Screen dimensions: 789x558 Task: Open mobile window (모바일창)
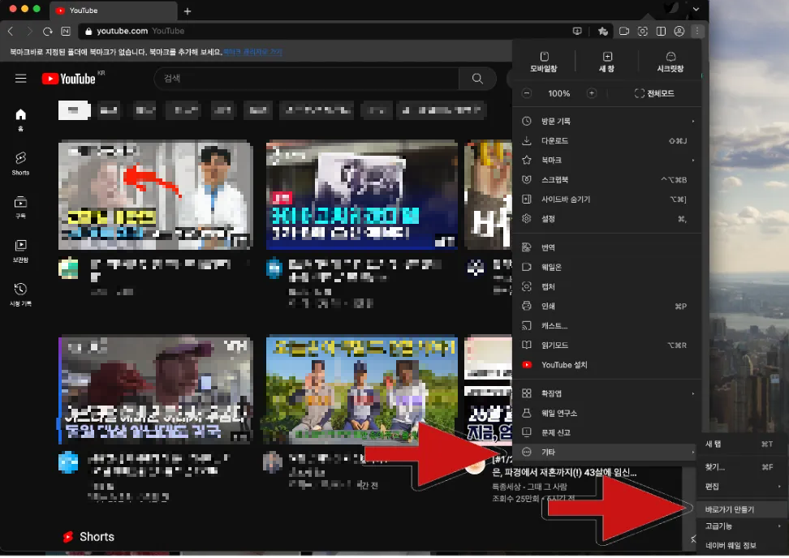pyautogui.click(x=543, y=62)
